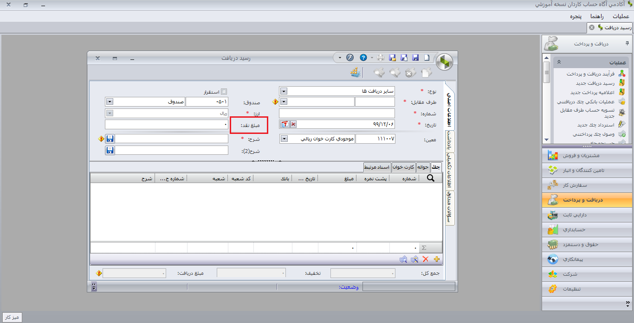Open the نوع dropdown list
The image size is (634, 323).
[x=284, y=91]
